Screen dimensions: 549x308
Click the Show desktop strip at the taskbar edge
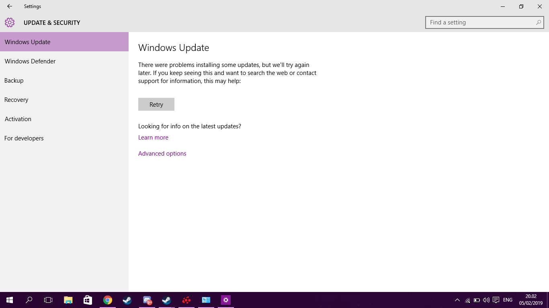pyautogui.click(x=548, y=300)
